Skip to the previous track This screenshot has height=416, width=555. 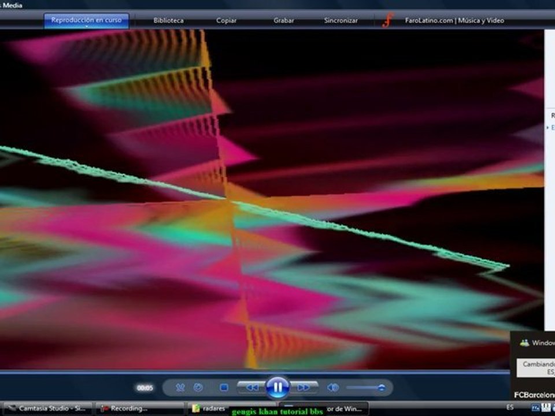click(x=251, y=388)
